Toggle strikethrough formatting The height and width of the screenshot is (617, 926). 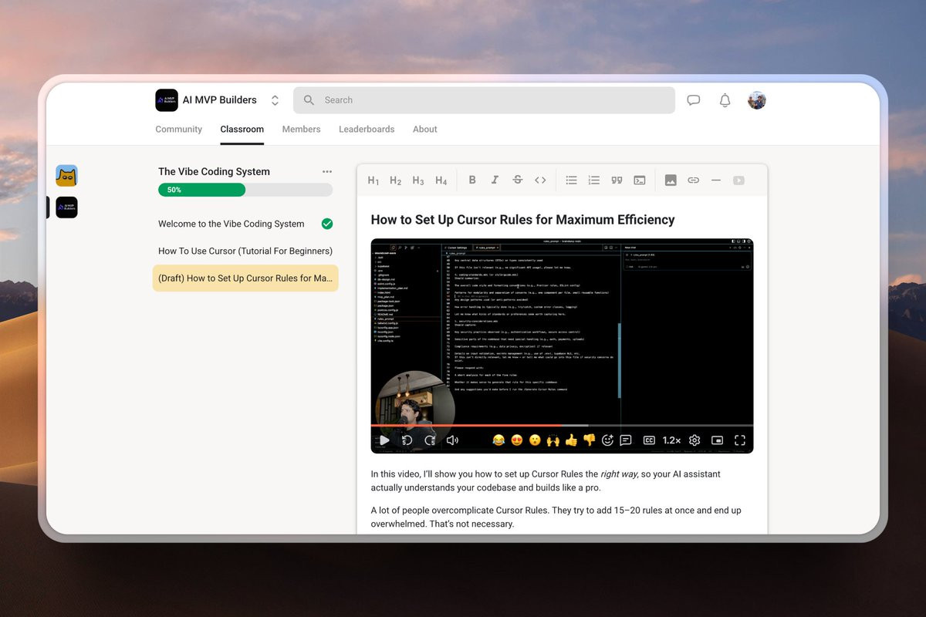(518, 180)
